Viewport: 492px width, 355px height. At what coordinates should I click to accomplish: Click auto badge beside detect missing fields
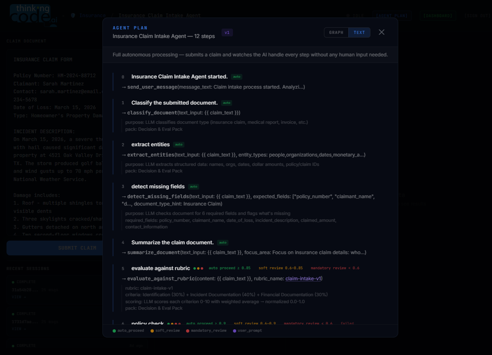pos(193,187)
